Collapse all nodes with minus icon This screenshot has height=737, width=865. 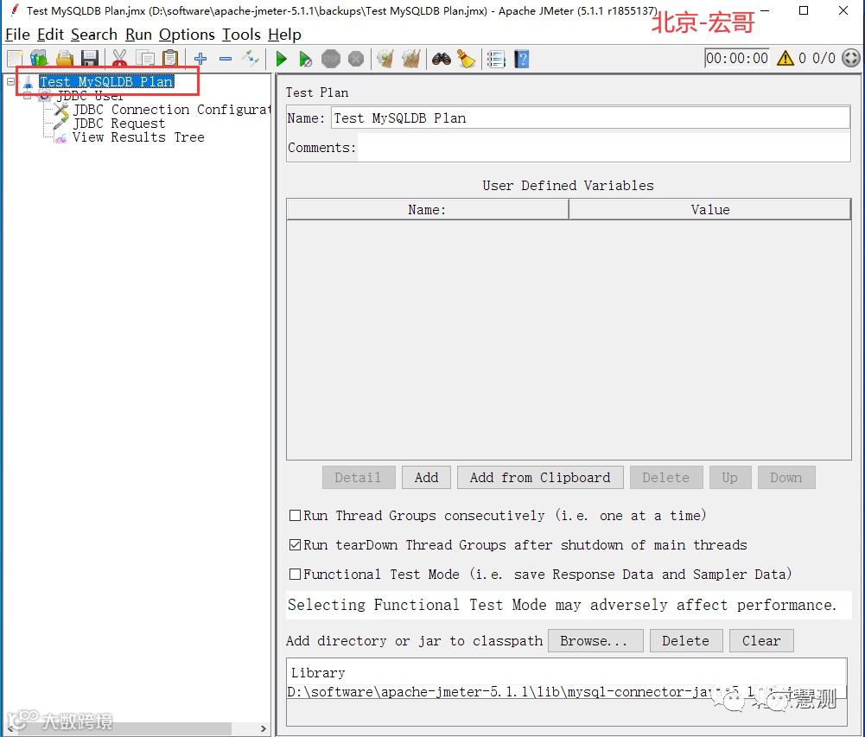click(x=225, y=59)
